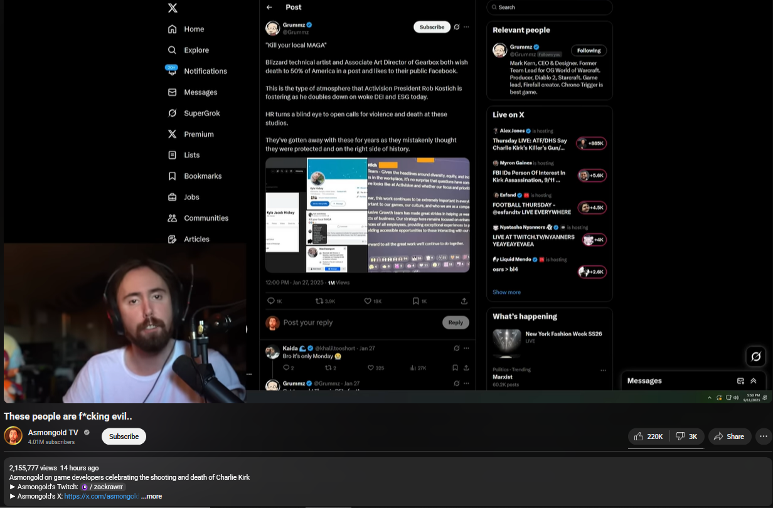Show hidden tray icons chevron
The height and width of the screenshot is (508, 773).
click(710, 398)
